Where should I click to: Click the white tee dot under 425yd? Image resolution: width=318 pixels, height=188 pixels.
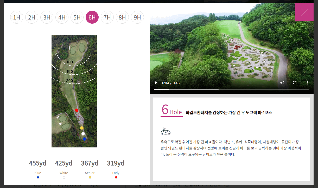pyautogui.click(x=64, y=177)
